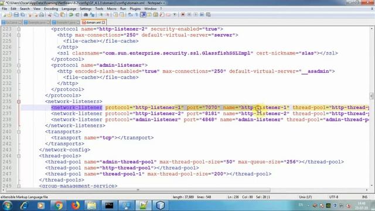Click the Zoom In toolbar icon
The image size is (375, 211).
(x=101, y=15)
